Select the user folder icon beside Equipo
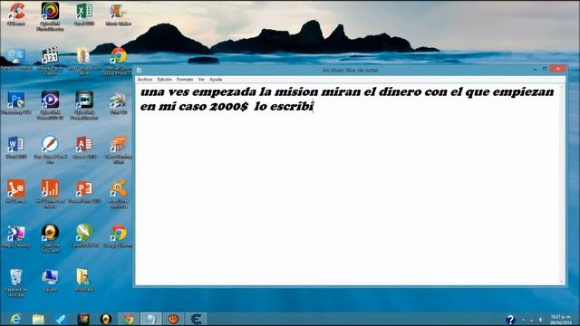This screenshot has width=580, height=326. coord(84,280)
